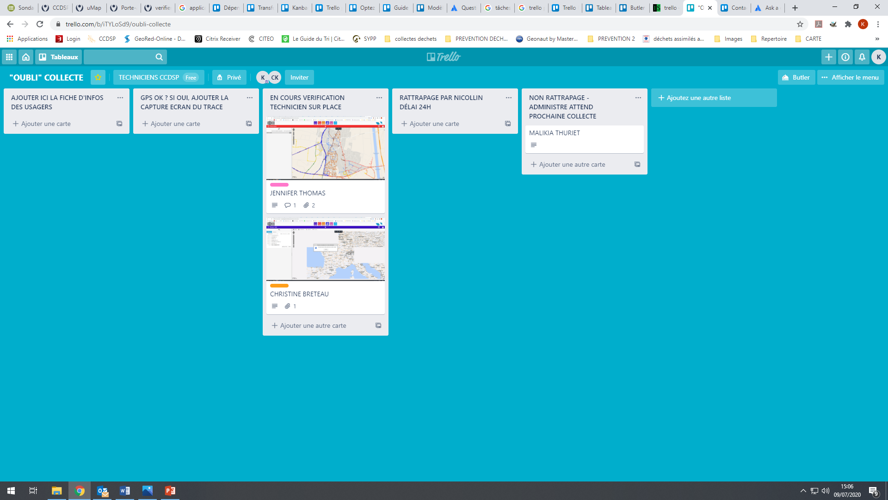Change board visibility Privé
This screenshot has width=888, height=500.
click(x=229, y=77)
